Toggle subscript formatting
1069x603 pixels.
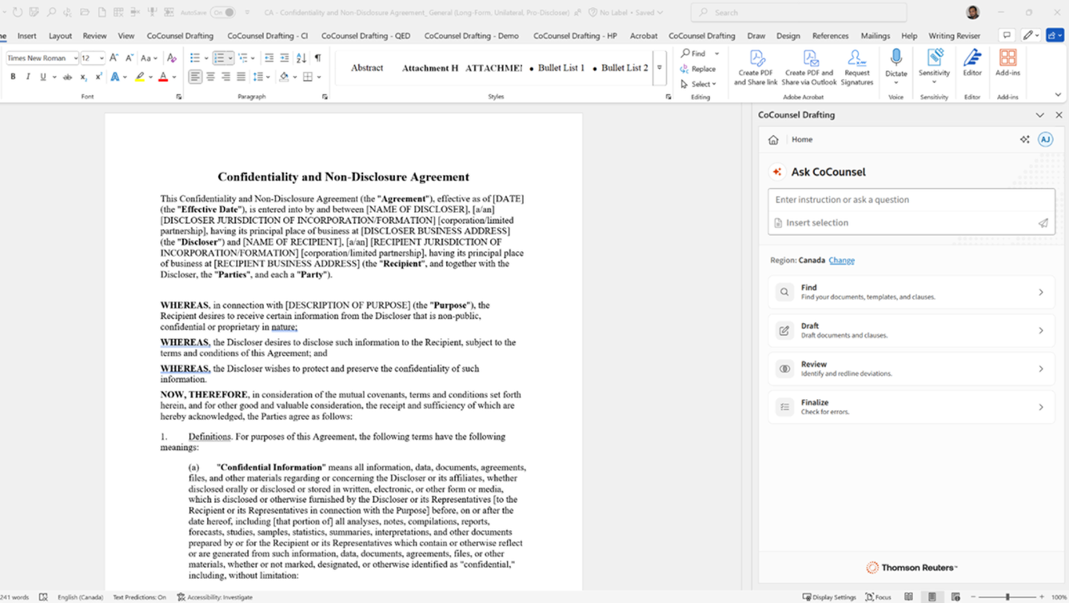click(84, 77)
